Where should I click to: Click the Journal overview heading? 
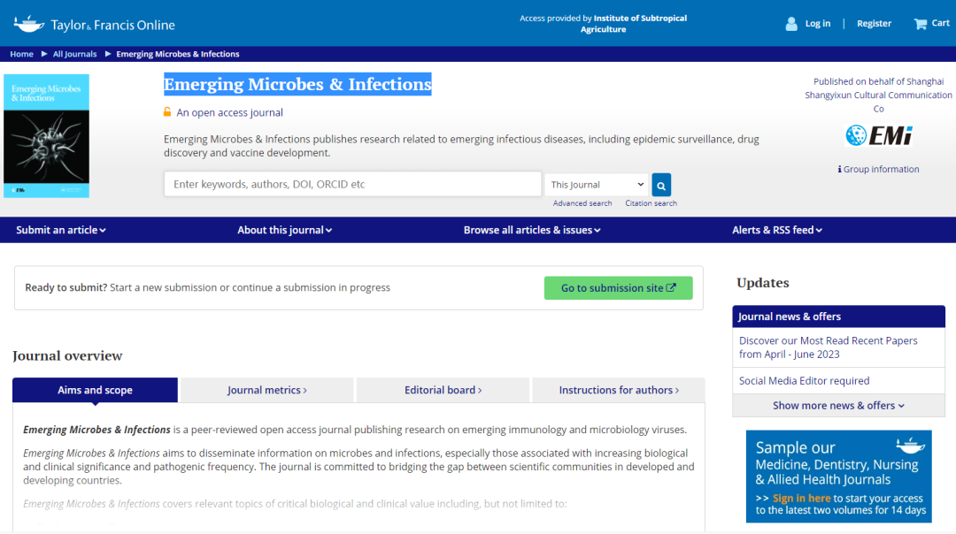point(67,355)
